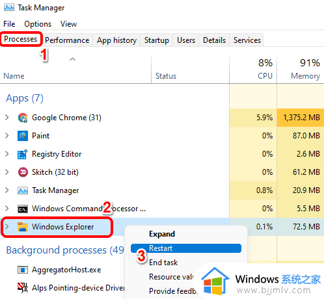Open the Options menu
The width and height of the screenshot is (324, 299).
click(x=38, y=24)
